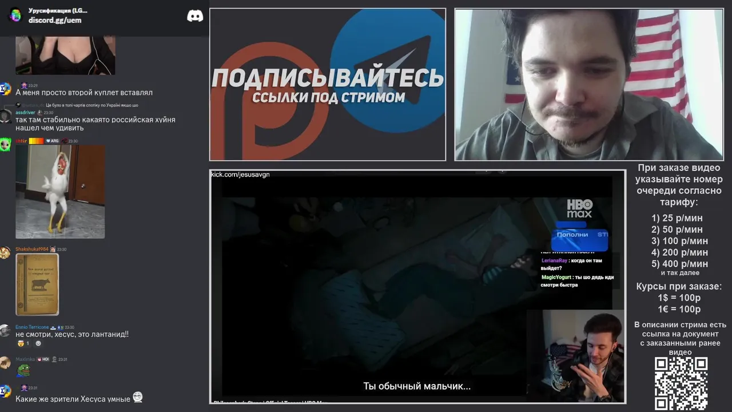Open the old book cover image from Shakshuka1984
The width and height of the screenshot is (732, 412).
[37, 284]
